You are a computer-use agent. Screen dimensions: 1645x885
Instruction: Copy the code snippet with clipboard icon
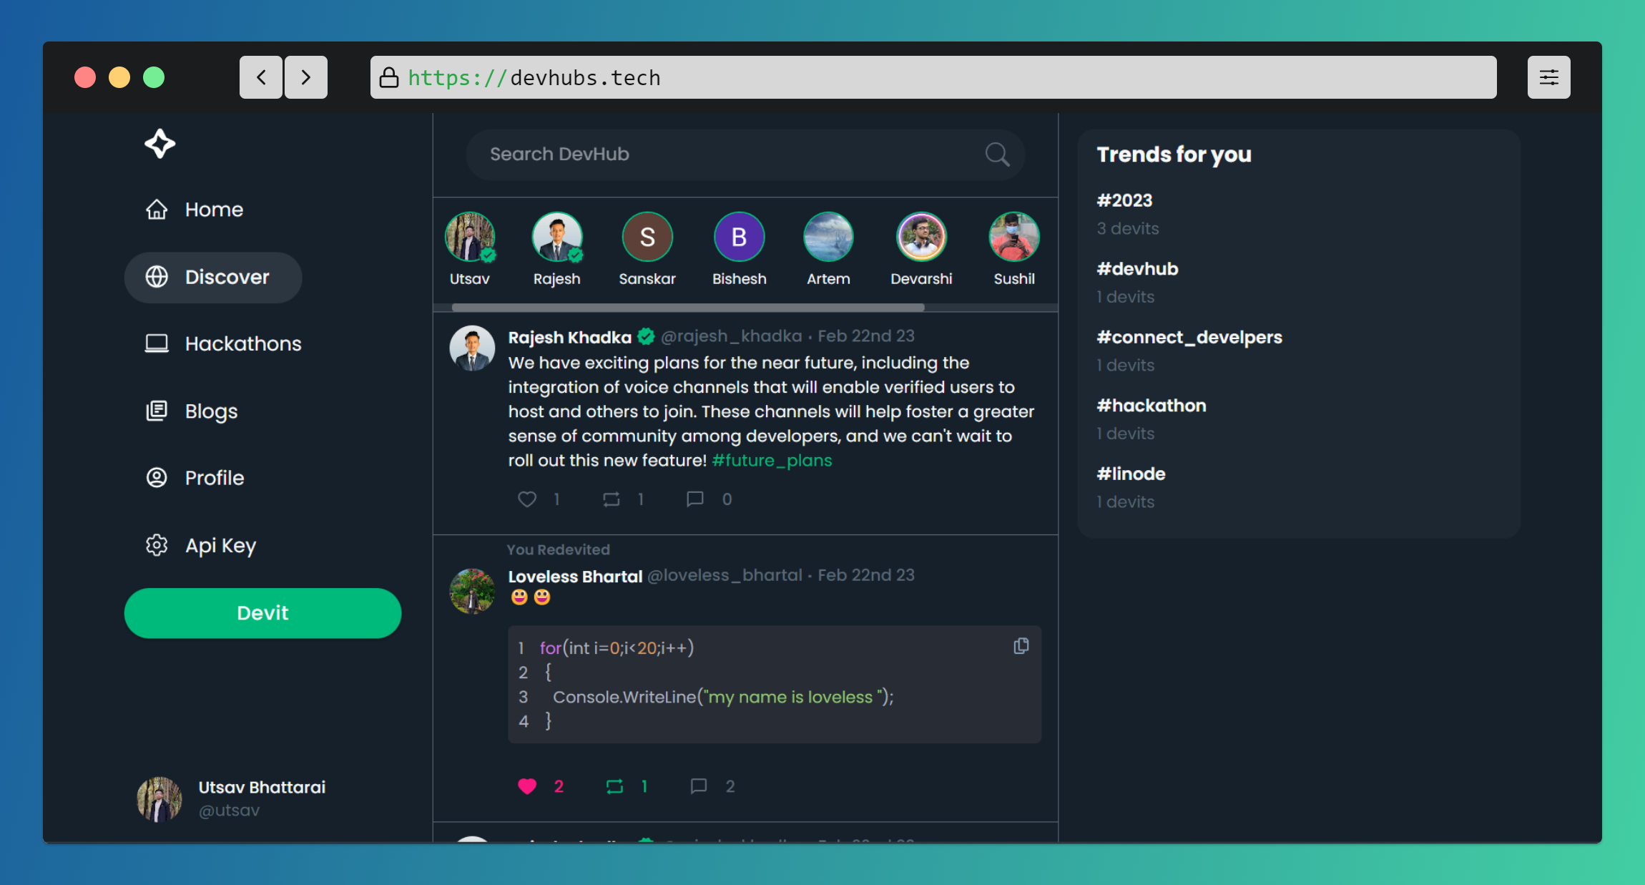[x=1021, y=646]
